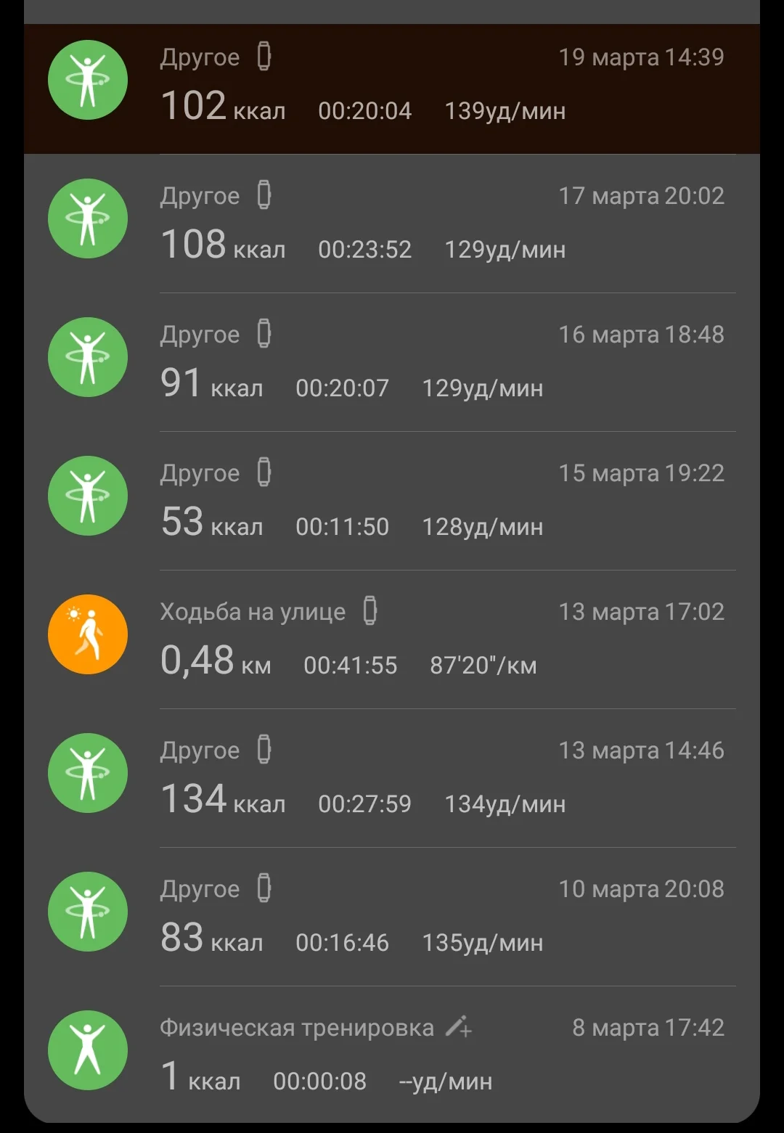
Task: Tap the Ходьба на улице title
Action: pyautogui.click(x=253, y=612)
